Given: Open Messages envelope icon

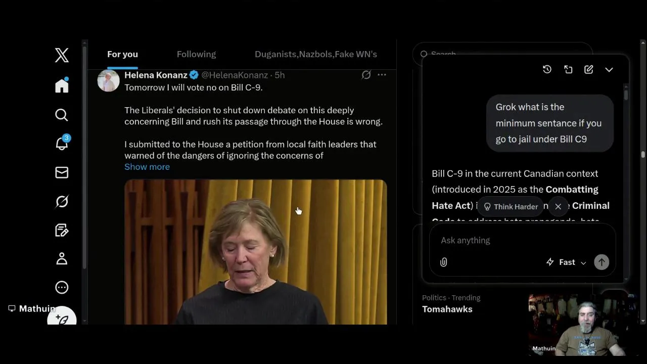Looking at the screenshot, I should point(62,173).
